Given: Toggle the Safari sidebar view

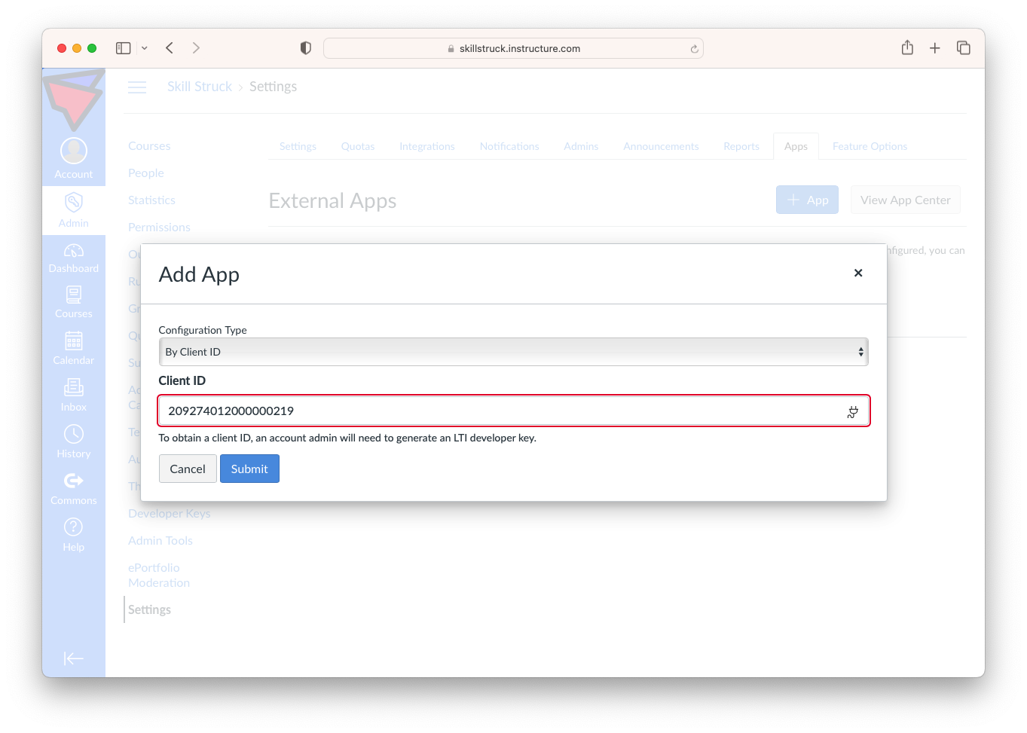Looking at the screenshot, I should tap(122, 47).
